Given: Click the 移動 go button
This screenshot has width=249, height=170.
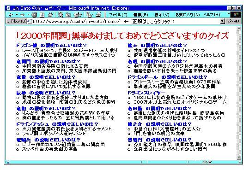Looking at the screenshot, I should coord(233,21).
